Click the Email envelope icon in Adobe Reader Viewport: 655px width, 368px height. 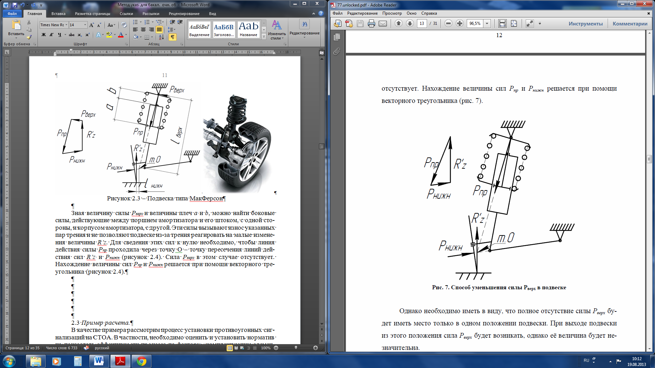383,24
